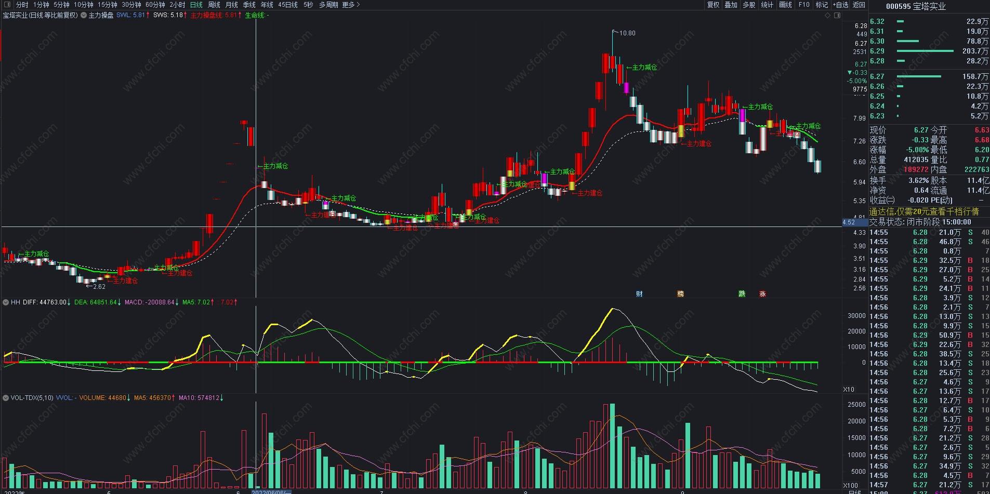Select the 45日线 period

click(x=288, y=5)
